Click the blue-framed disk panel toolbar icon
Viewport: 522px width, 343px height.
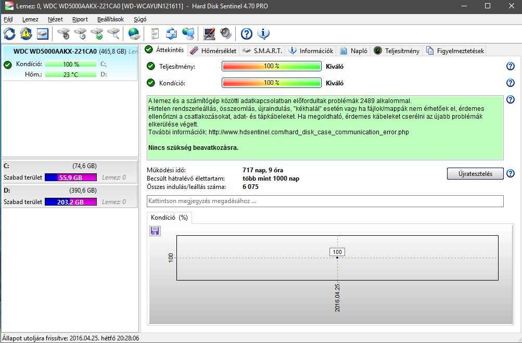tap(43, 34)
